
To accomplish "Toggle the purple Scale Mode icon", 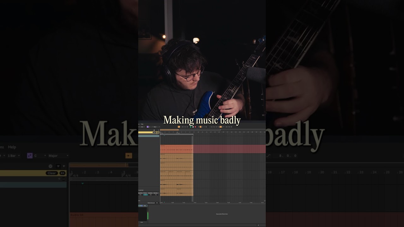I will 148,127.
